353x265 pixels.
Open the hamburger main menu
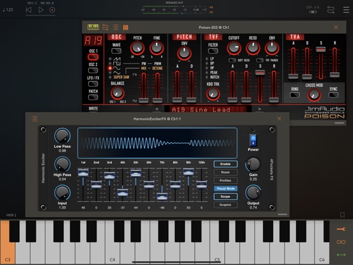pos(346,10)
